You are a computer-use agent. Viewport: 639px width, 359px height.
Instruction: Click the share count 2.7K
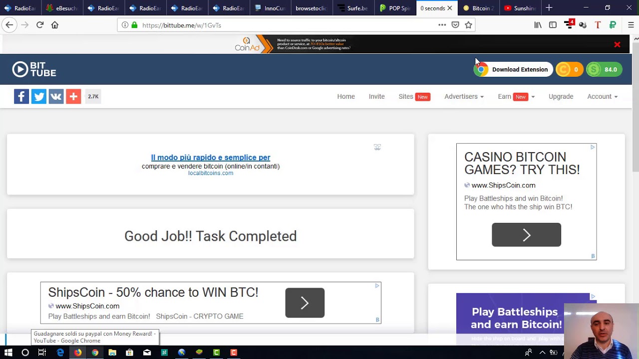[x=93, y=97]
